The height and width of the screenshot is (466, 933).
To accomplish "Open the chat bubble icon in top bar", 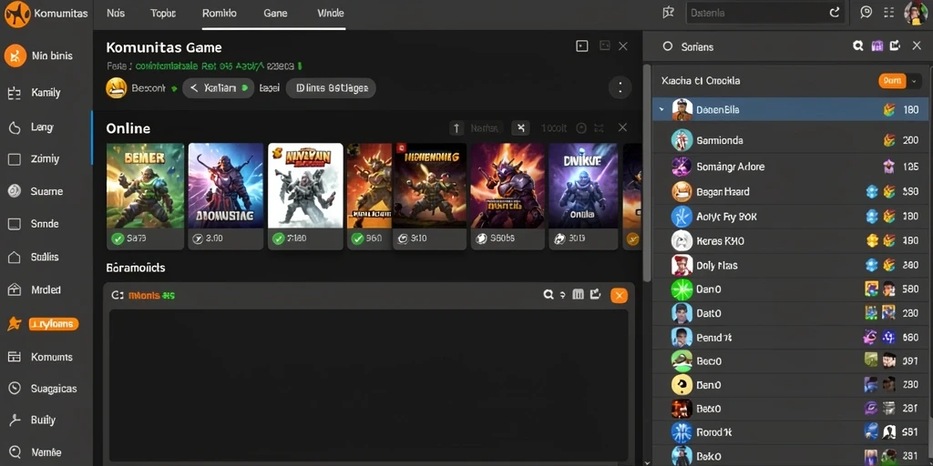I will tap(866, 13).
